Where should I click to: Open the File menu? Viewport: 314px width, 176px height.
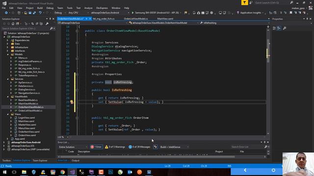point(4,8)
